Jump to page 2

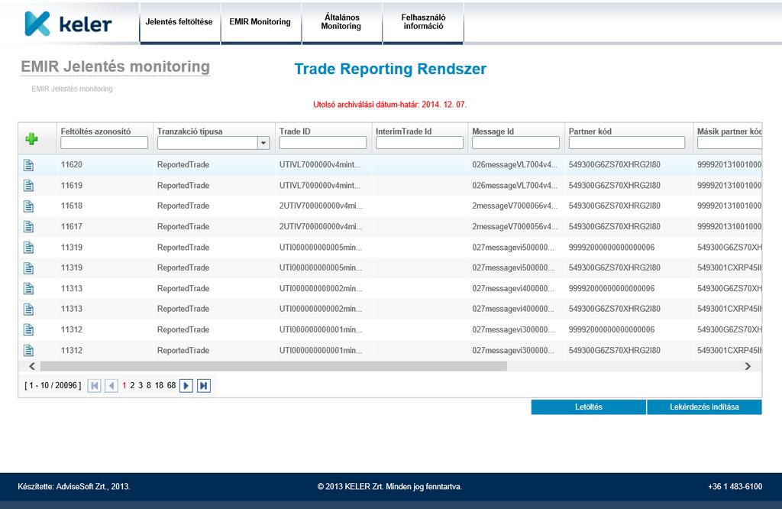(x=132, y=386)
